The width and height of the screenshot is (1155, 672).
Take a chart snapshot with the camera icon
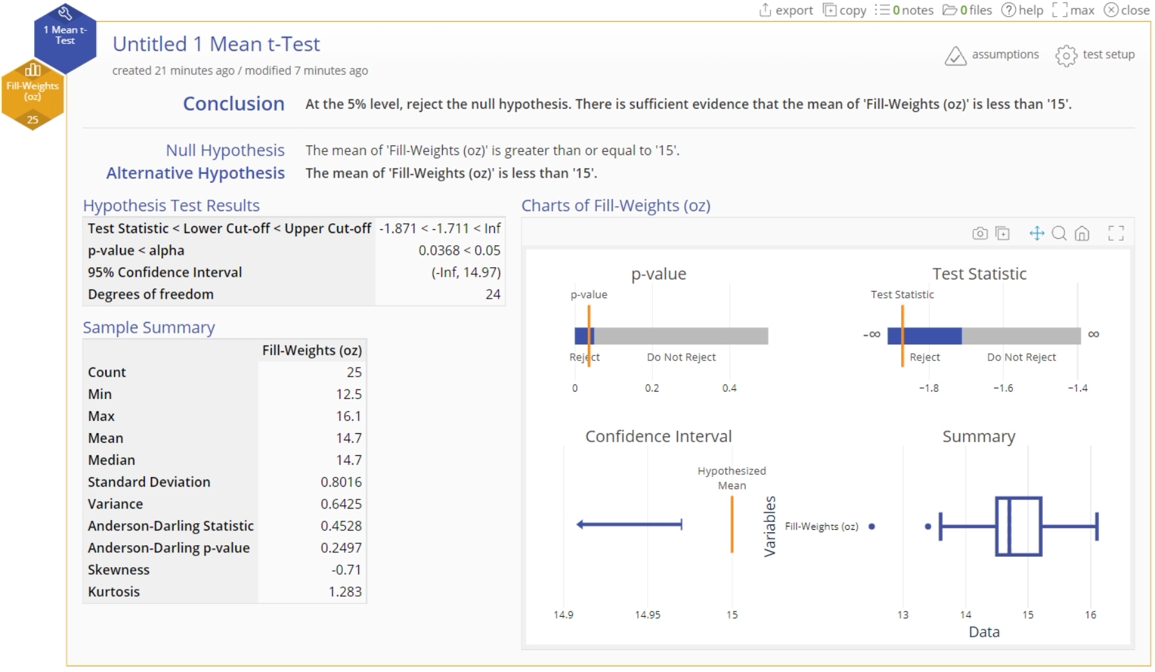tap(980, 233)
